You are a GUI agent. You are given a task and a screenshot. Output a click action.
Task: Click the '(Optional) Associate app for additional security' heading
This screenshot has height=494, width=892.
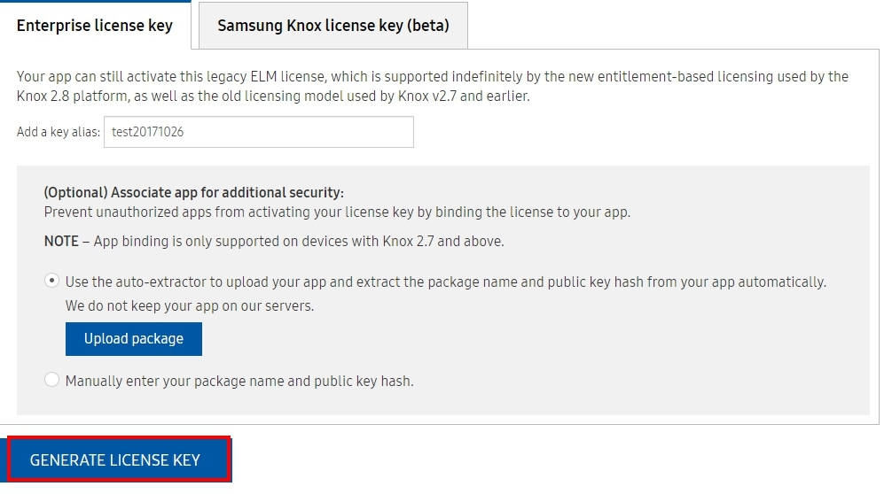(x=193, y=192)
